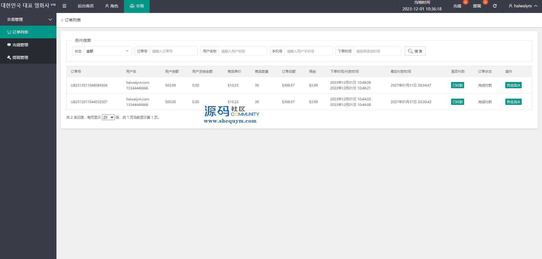542x259 pixels.
Task: Collapse the 交易管理 sidebar group
Action: 28,19
